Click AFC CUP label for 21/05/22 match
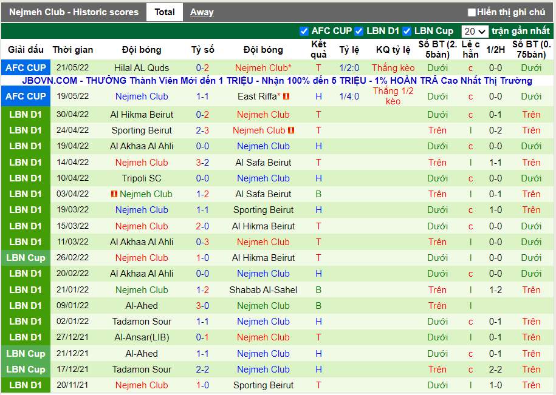Screen dimensions: 556x395 [x=26, y=67]
